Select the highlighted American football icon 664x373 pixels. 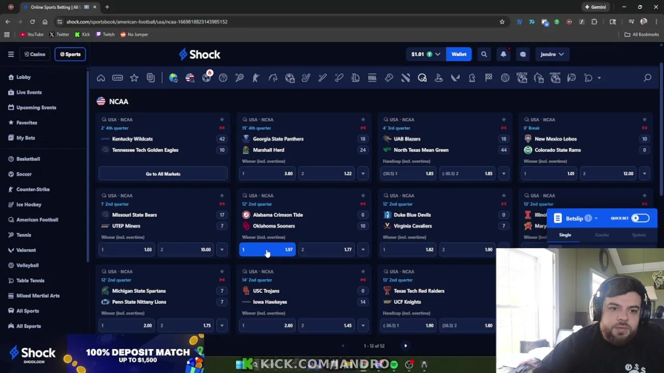pos(422,78)
